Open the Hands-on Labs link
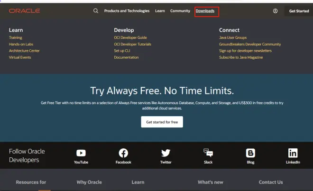313x191 pixels. pyautogui.click(x=21, y=44)
